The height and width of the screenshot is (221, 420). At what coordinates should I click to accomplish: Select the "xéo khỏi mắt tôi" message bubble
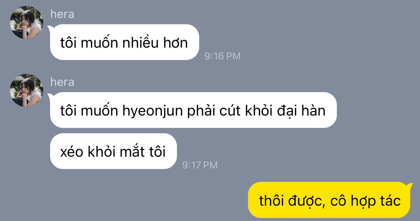[x=113, y=151]
